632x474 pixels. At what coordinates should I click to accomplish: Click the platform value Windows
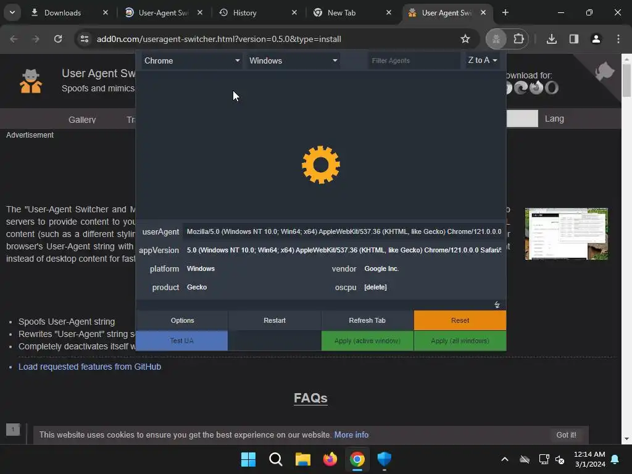click(x=201, y=269)
